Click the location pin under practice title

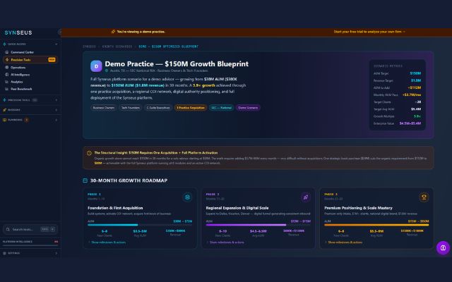tap(107, 70)
